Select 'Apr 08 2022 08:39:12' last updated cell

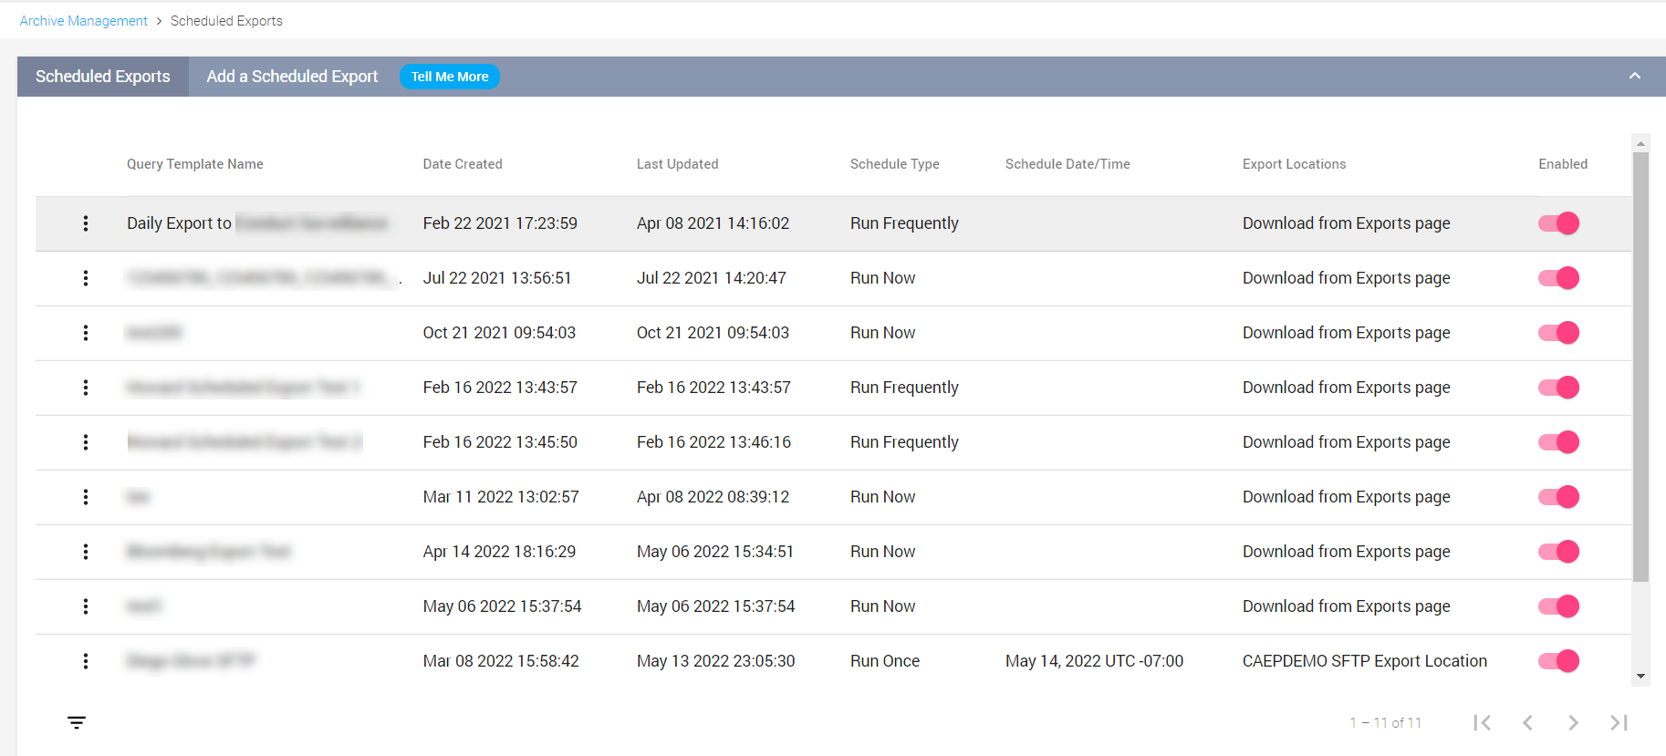713,497
